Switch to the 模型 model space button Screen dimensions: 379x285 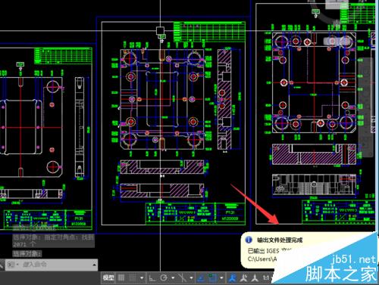[108, 278]
